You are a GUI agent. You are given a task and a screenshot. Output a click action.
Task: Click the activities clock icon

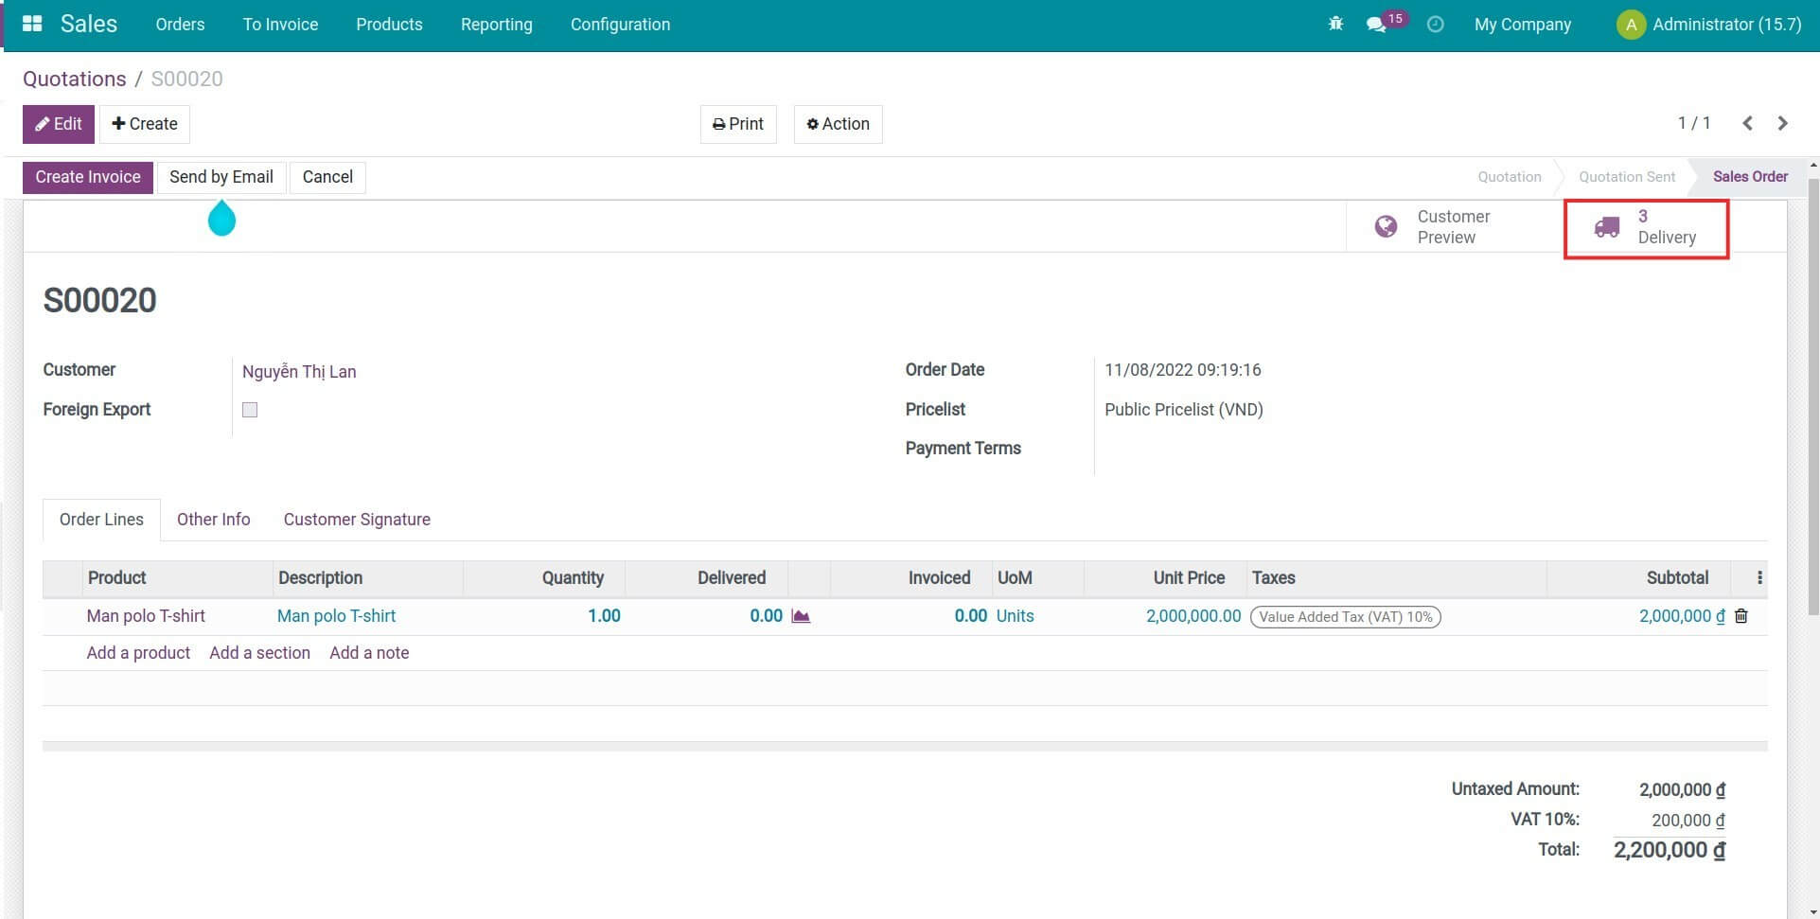click(1435, 24)
